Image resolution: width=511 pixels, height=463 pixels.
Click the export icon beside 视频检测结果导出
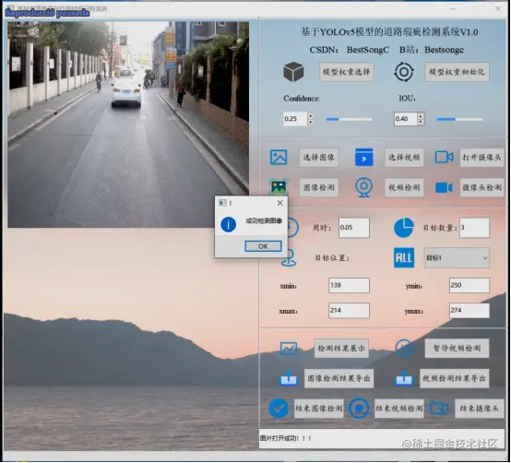pyautogui.click(x=404, y=379)
